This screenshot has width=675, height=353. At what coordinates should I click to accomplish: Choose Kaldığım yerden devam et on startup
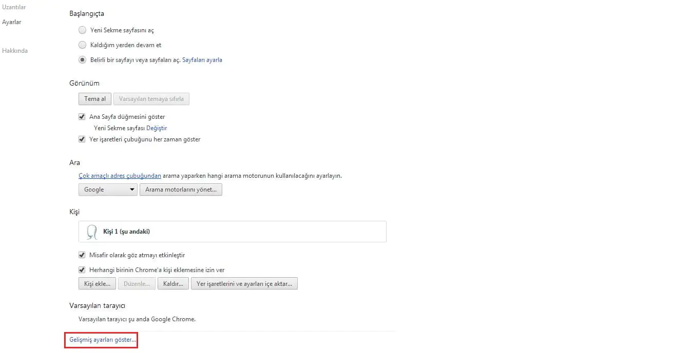(82, 45)
